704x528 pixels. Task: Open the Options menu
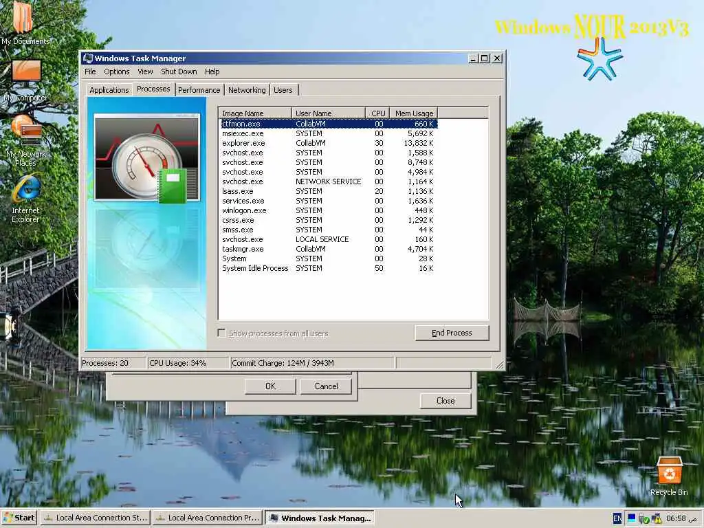tap(117, 71)
